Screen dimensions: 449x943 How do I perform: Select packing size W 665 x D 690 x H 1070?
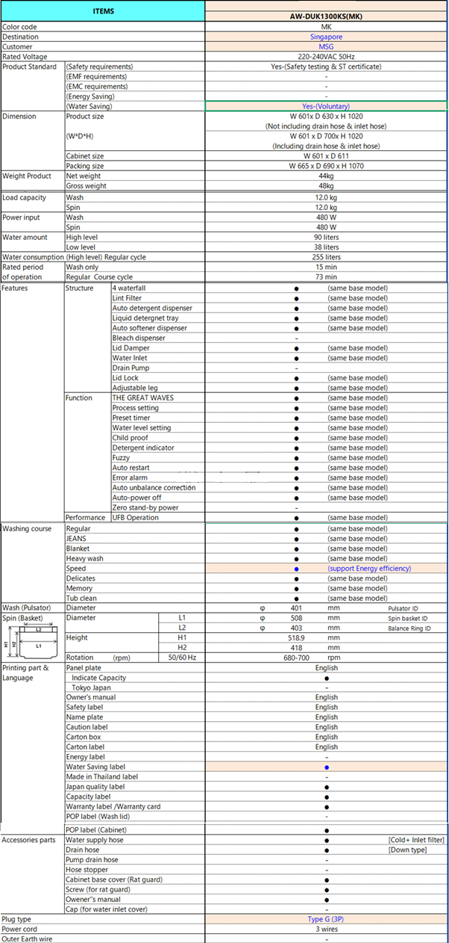326,166
